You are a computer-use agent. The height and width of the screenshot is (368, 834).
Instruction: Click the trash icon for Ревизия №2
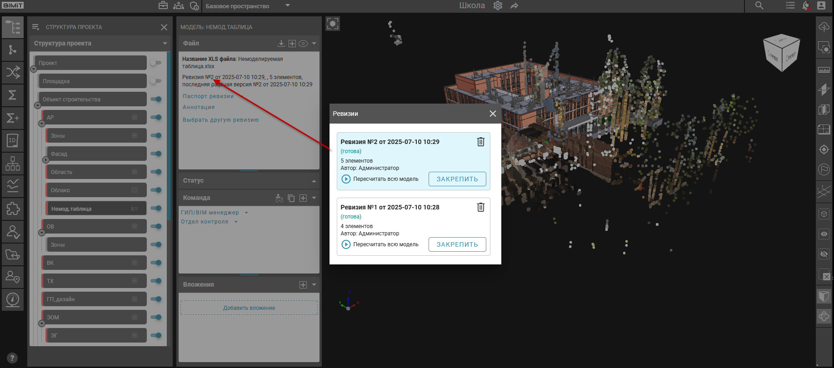pos(480,142)
